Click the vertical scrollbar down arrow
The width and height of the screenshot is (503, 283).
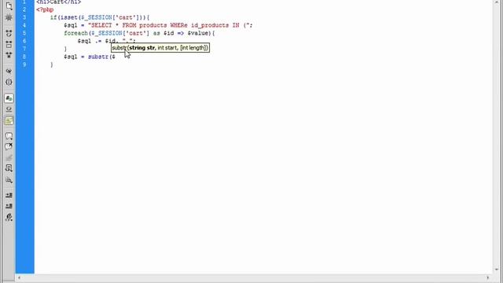(x=497, y=270)
